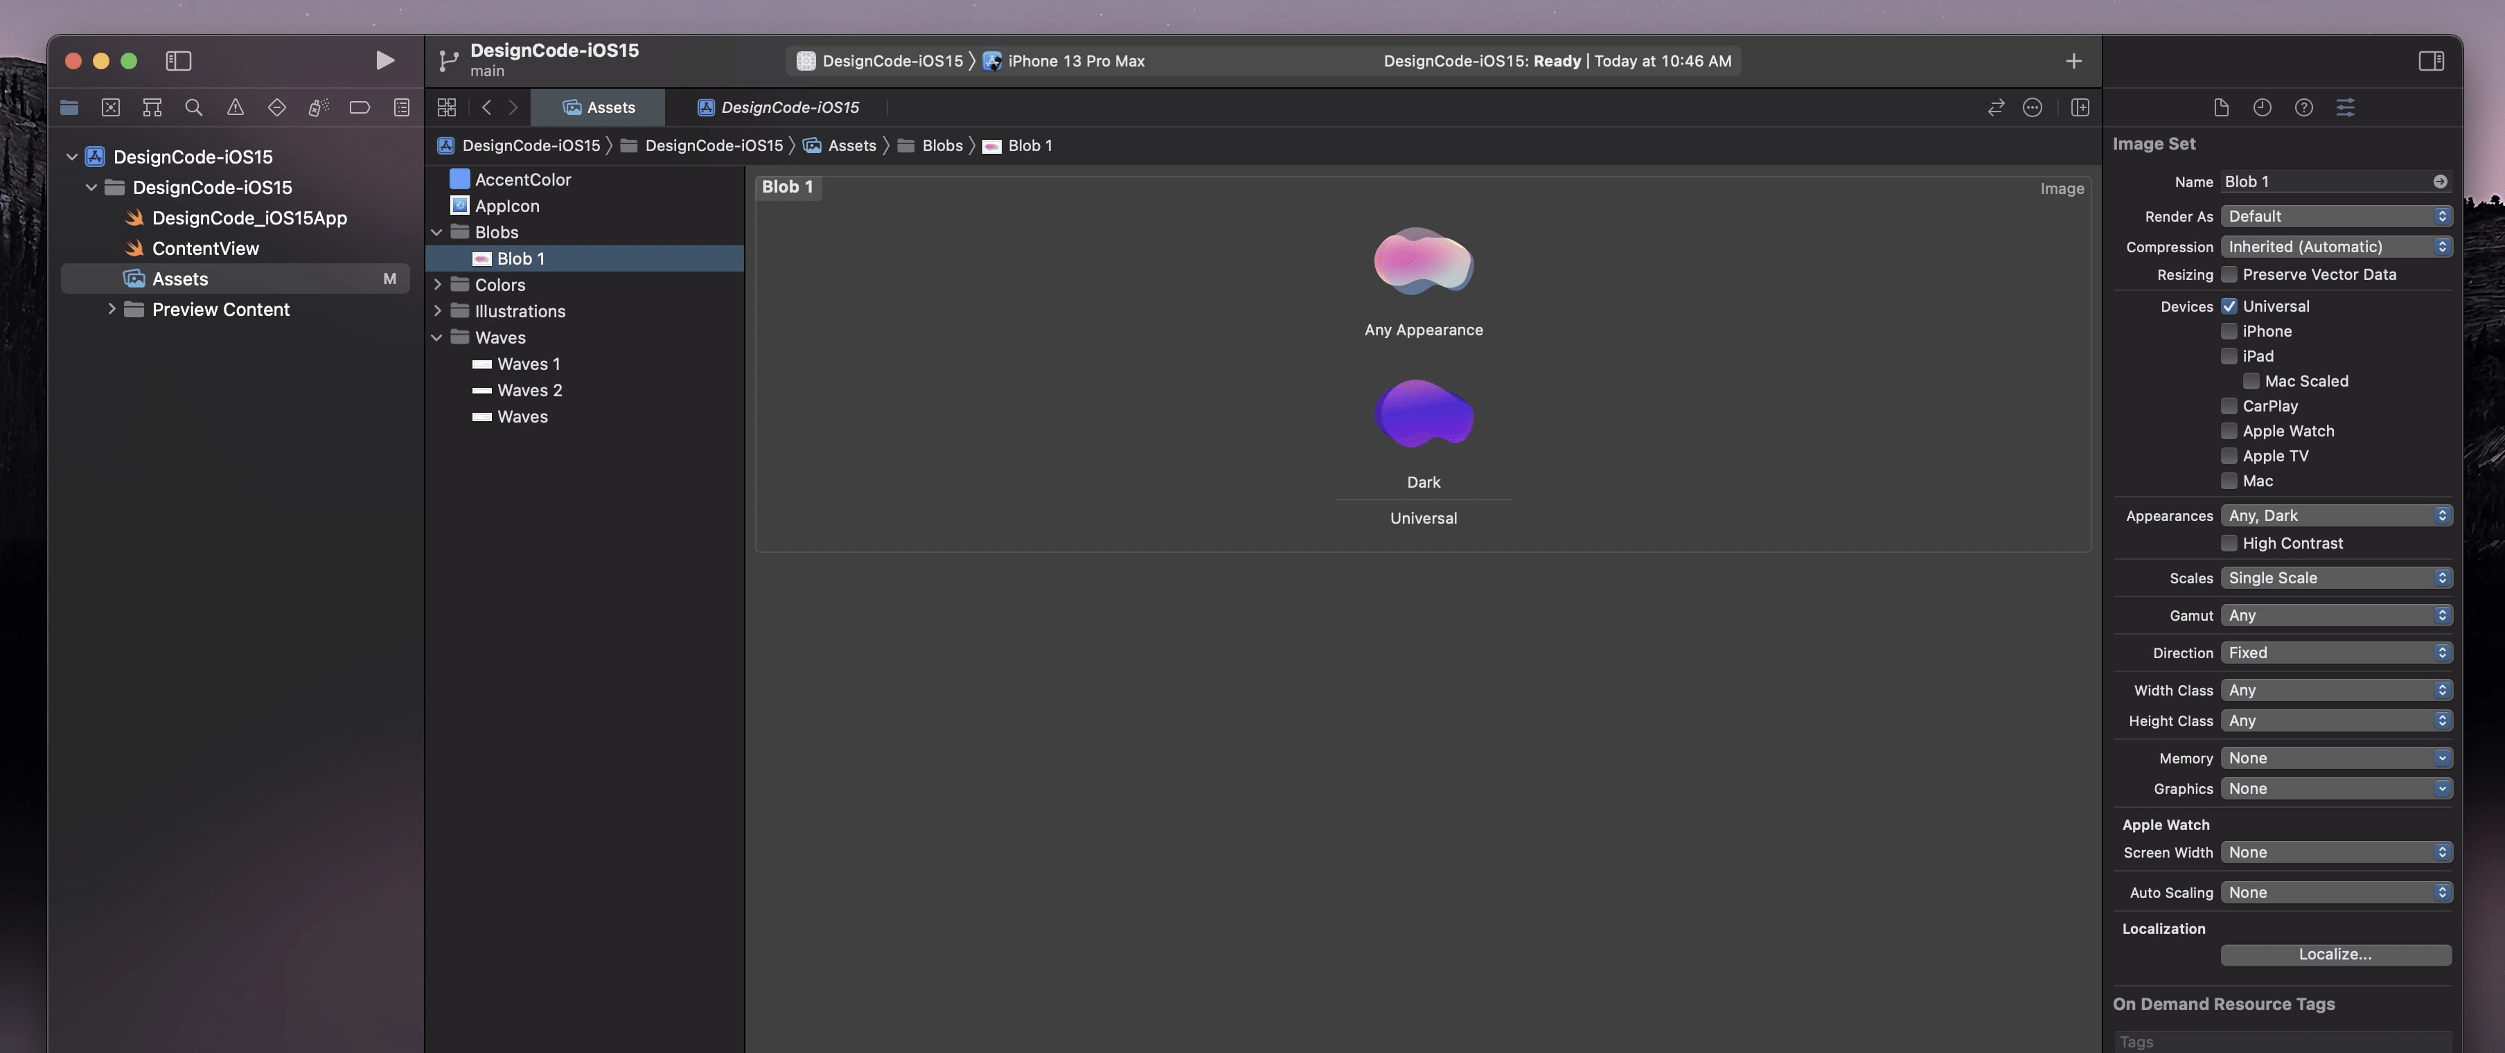Expand the Colors group
2505x1053 pixels.
pyautogui.click(x=438, y=285)
